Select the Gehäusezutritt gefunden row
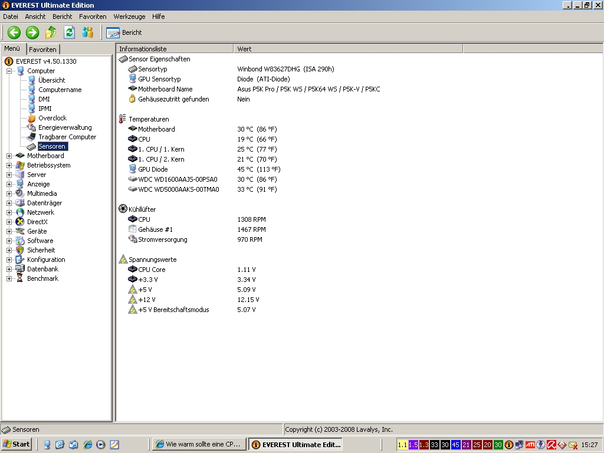The image size is (604, 453). pos(189,99)
